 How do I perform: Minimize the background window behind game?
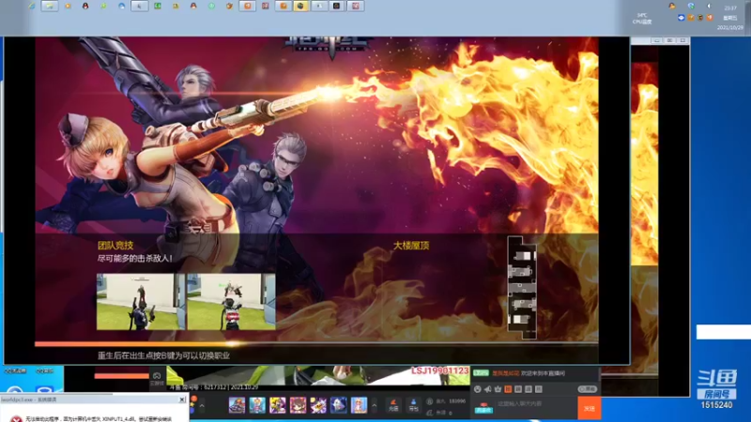[656, 40]
